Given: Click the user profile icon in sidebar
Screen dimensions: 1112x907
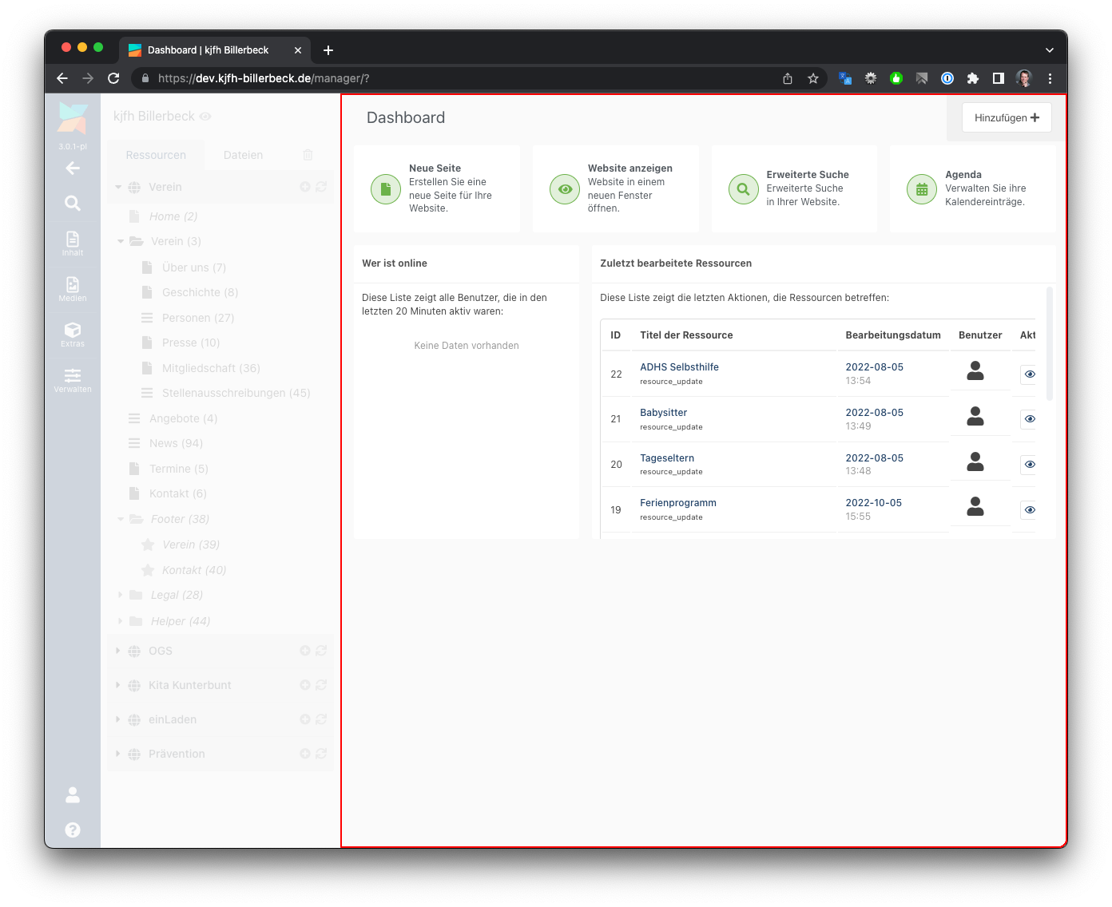Looking at the screenshot, I should pyautogui.click(x=73, y=794).
